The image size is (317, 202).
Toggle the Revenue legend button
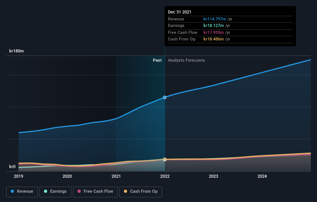tap(22, 192)
